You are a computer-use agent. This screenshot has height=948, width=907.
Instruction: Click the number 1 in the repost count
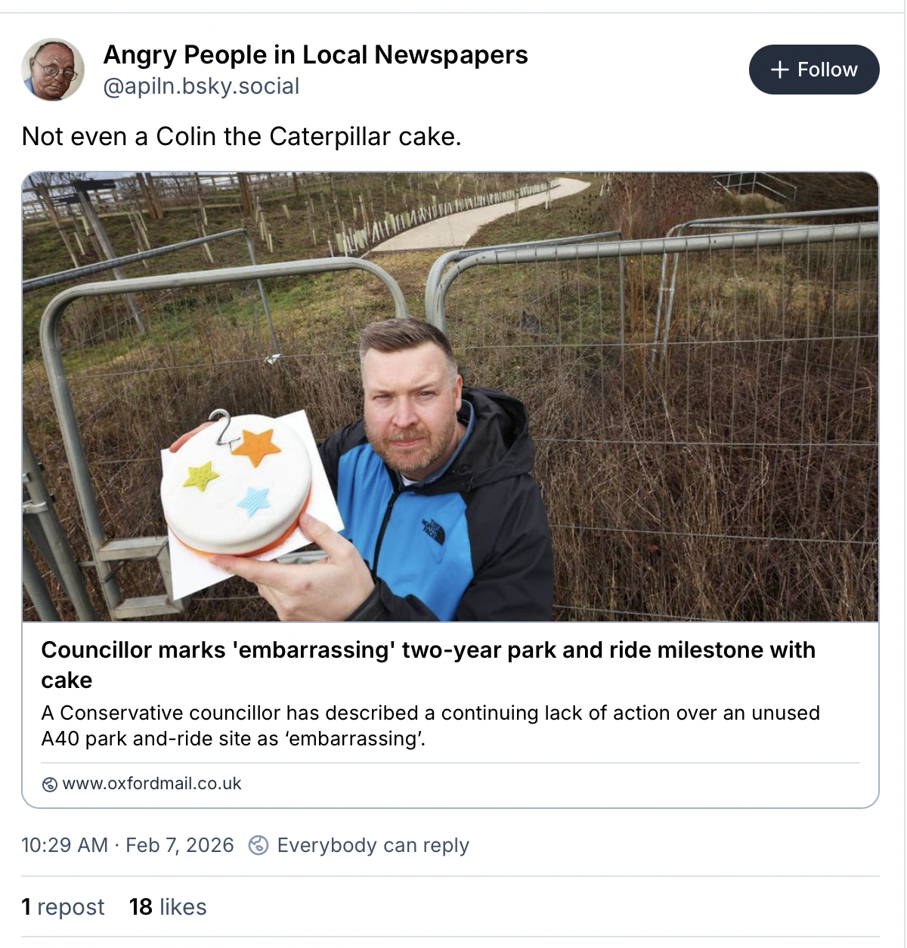coord(26,907)
